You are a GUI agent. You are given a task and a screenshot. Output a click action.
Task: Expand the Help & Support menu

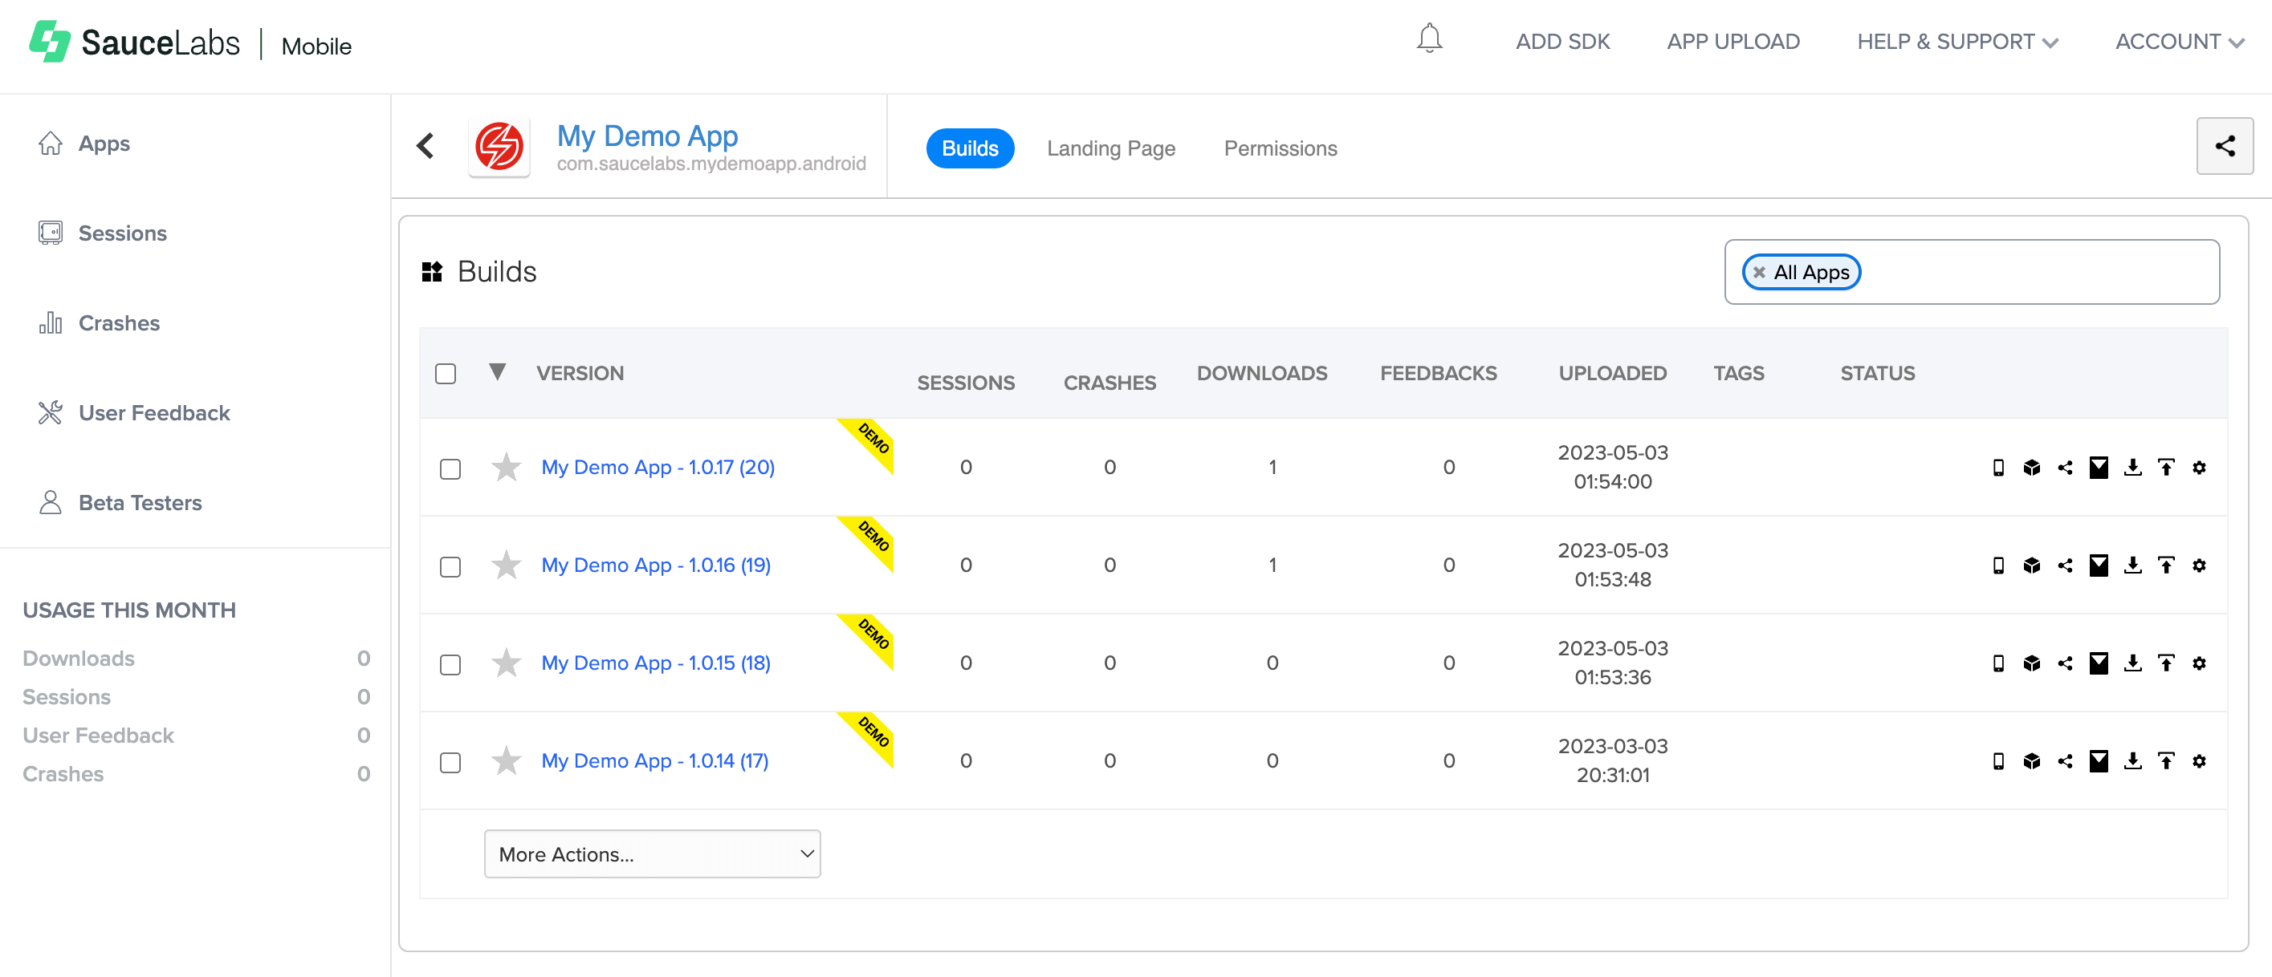tap(1956, 42)
